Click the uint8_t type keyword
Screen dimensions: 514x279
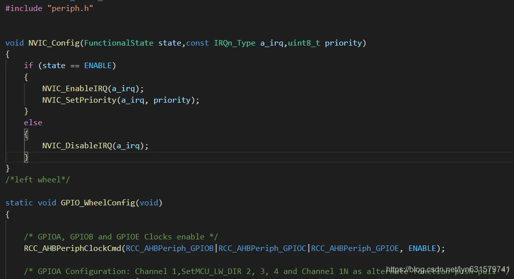pyautogui.click(x=304, y=43)
